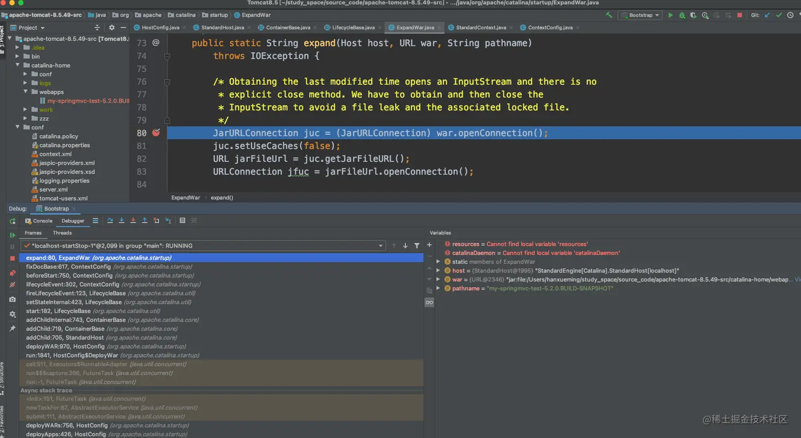Image resolution: width=801 pixels, height=438 pixels.
Task: Toggle the show watches glasses icon
Action: pyautogui.click(x=429, y=303)
